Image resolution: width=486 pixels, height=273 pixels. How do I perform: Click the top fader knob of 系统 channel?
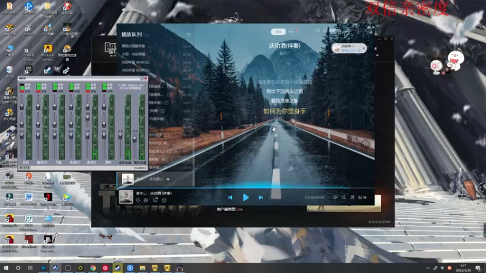tap(22, 107)
